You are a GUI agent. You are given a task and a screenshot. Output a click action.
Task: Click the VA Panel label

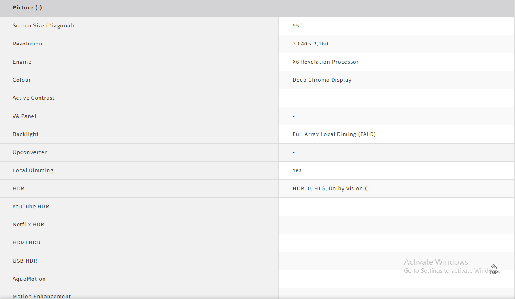tap(24, 116)
